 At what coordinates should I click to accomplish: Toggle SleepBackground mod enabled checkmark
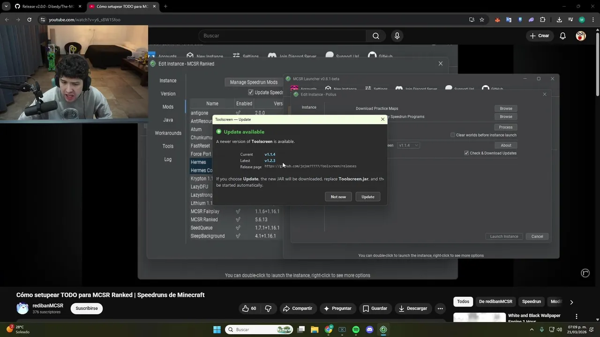238,236
